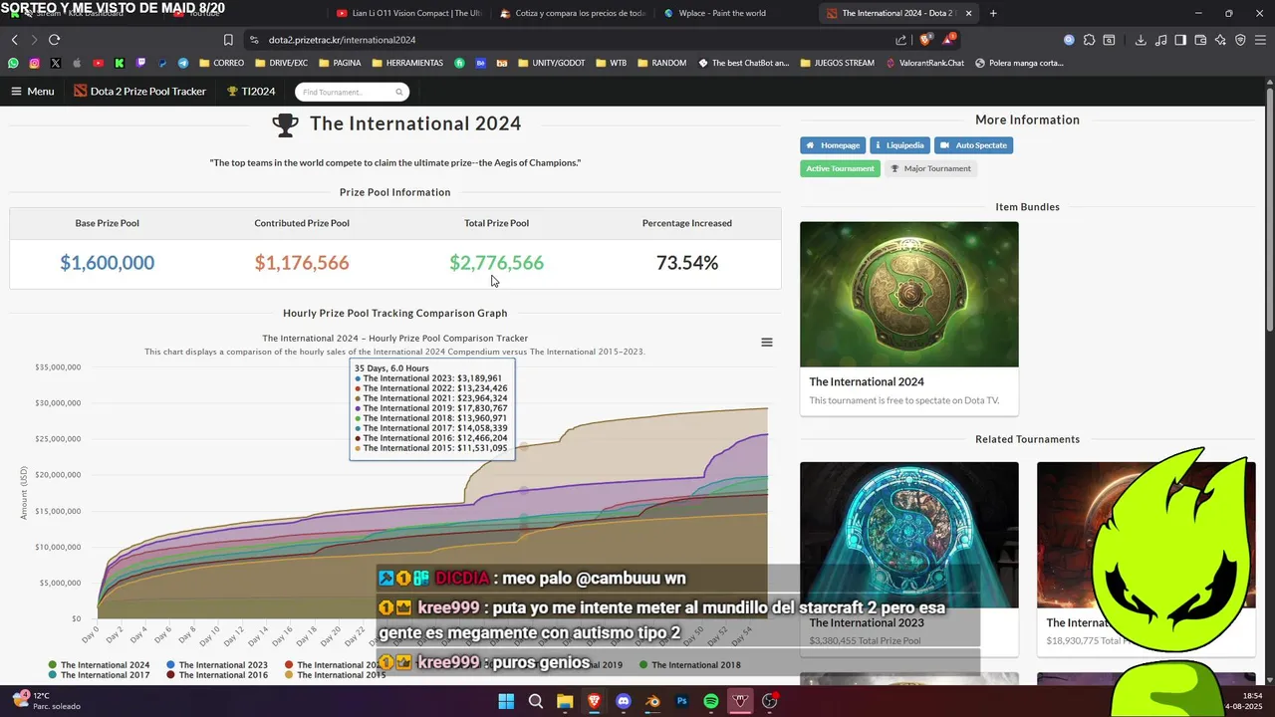
Task: Expand the UNITY/GODOT bookmarks folder
Action: [551, 63]
